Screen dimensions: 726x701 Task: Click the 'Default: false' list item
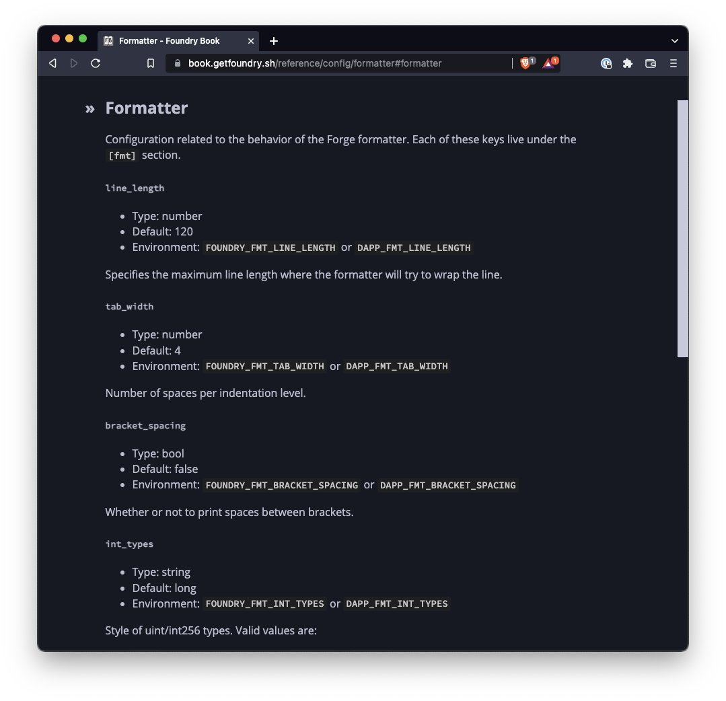(x=165, y=469)
